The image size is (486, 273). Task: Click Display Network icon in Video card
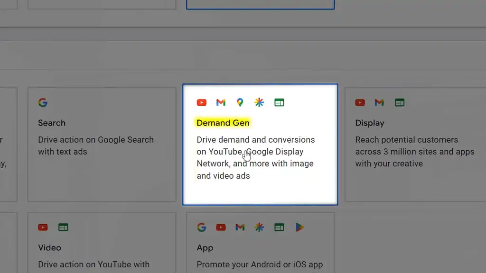click(x=63, y=227)
